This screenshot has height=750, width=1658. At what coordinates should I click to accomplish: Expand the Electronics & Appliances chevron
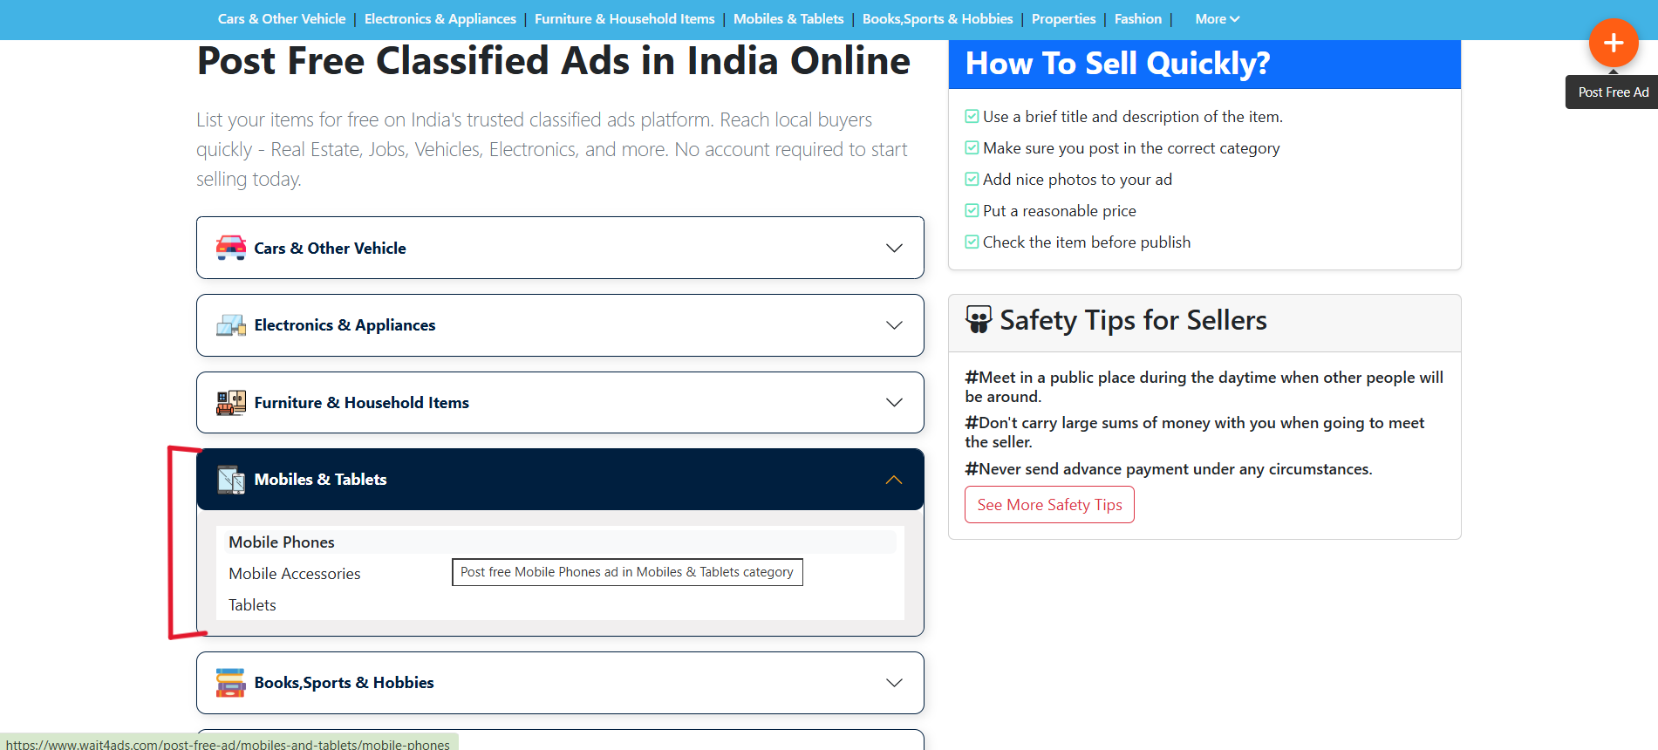pyautogui.click(x=894, y=325)
